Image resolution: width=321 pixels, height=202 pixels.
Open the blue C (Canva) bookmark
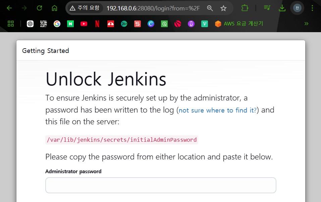pyautogui.click(x=151, y=24)
